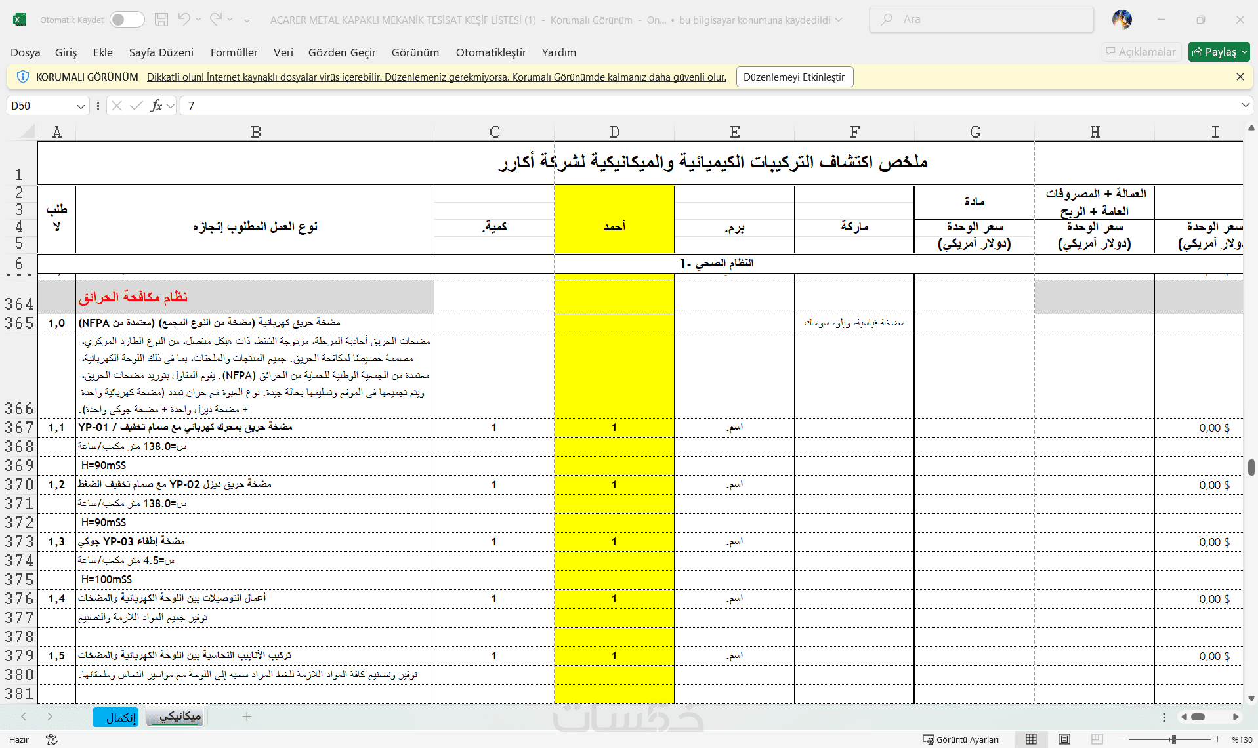The height and width of the screenshot is (748, 1258).
Task: Open Customize Quick Access Toolbar dropdown
Action: point(247,20)
